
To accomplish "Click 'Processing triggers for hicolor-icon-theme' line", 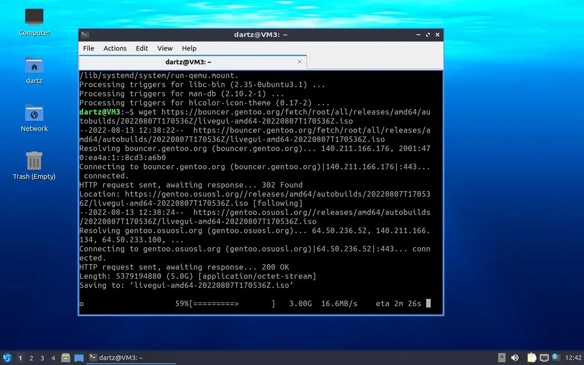I will (x=204, y=103).
